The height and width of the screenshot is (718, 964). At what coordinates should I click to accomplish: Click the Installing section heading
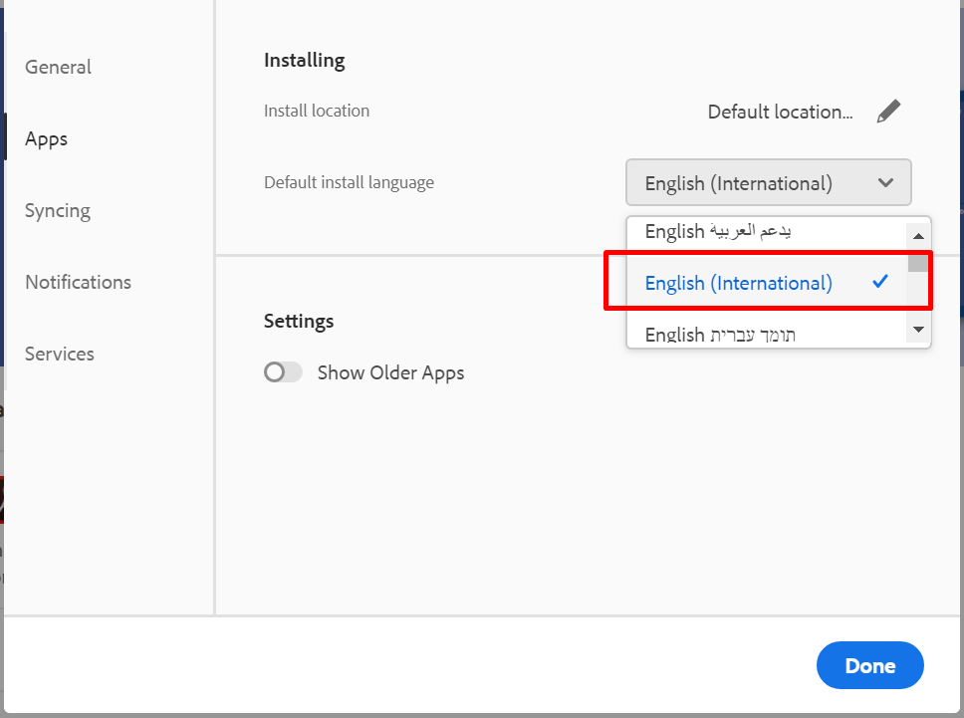(304, 60)
